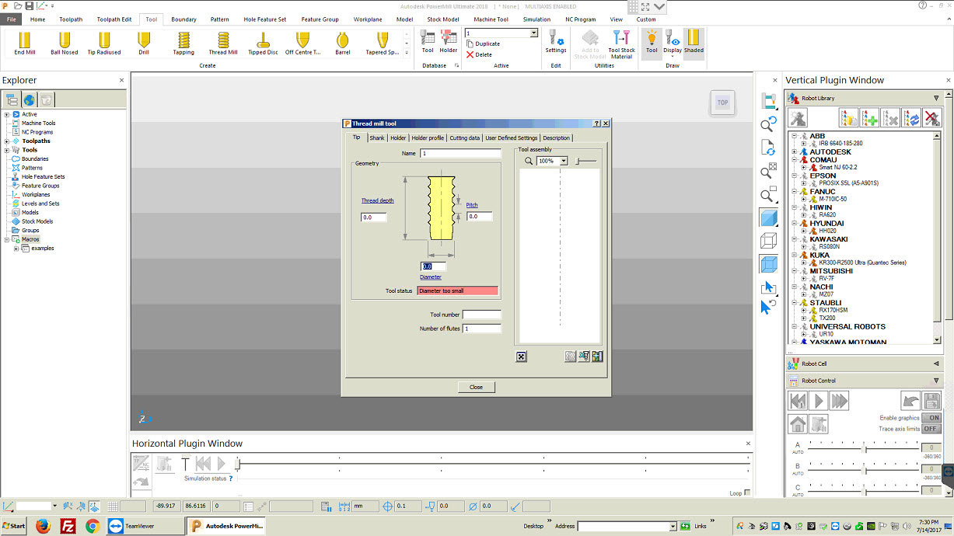Collapse the Macros tree node

click(6, 239)
